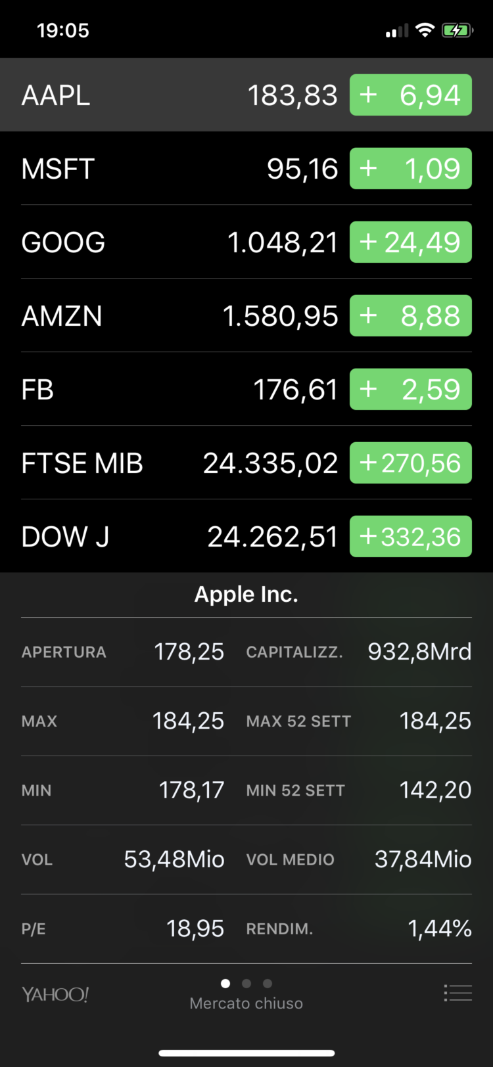
Task: Tap the cellular signal bars icon
Action: (x=396, y=31)
